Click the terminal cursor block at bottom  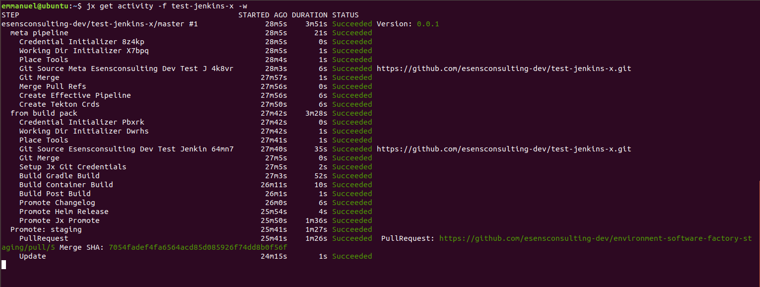pos(4,265)
